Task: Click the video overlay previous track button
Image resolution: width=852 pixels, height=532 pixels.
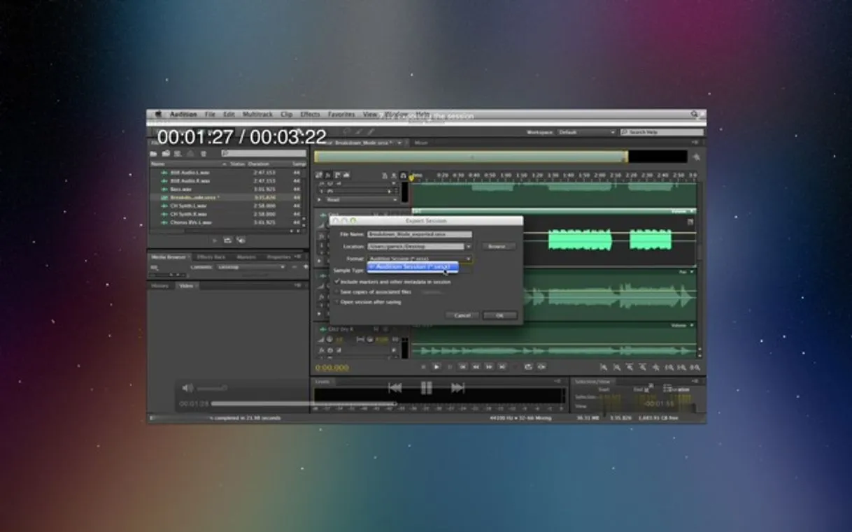Action: [395, 388]
